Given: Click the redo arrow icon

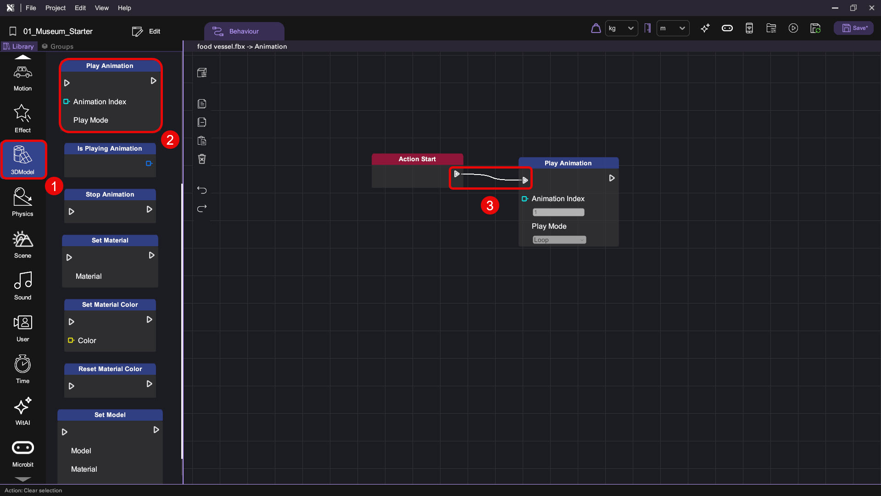Looking at the screenshot, I should 202,209.
